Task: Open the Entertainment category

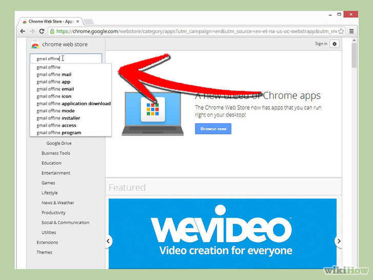Action: (56, 173)
